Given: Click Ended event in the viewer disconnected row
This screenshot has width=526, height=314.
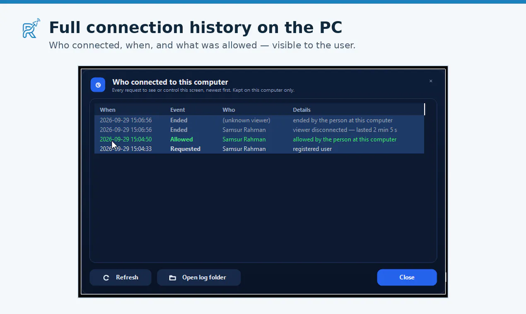Looking at the screenshot, I should [x=179, y=130].
